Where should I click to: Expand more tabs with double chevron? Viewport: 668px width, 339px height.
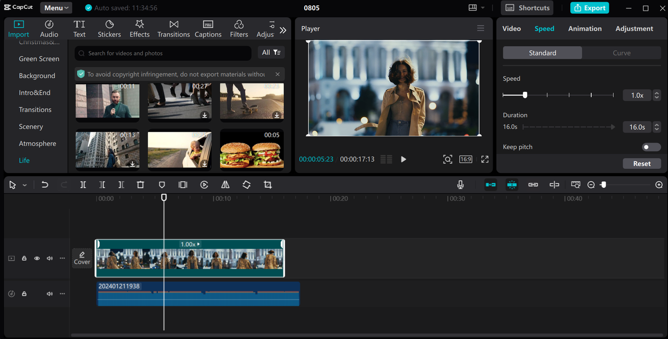coord(283,30)
